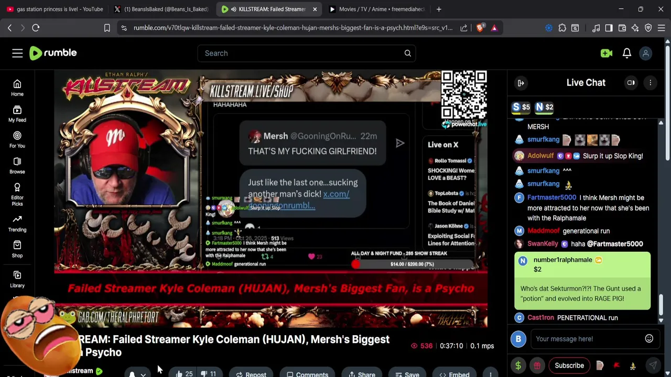Open browser extensions puzzle icon
The image size is (671, 377).
coord(562,28)
